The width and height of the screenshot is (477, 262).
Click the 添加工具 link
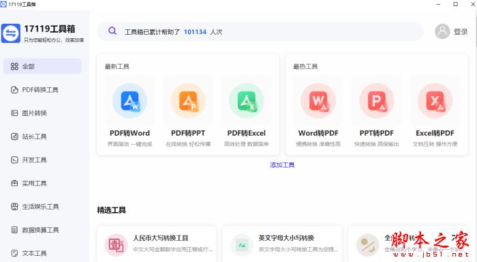(x=282, y=165)
